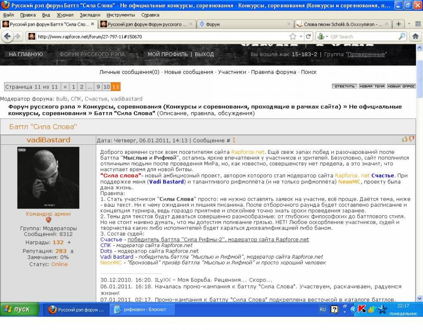Click the ОТВЕТИТЬ reply button
The image size is (423, 330).
coord(345,86)
